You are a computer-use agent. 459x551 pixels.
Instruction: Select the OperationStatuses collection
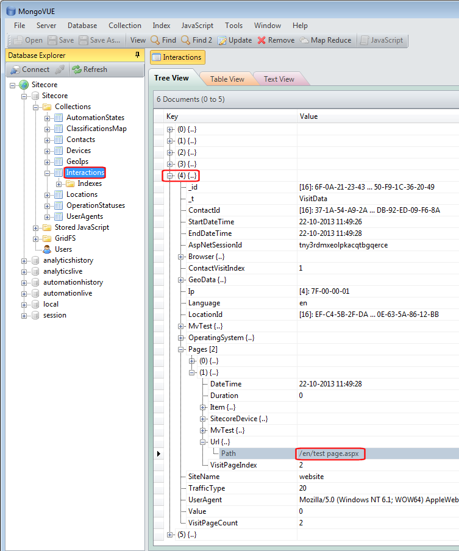coord(96,205)
